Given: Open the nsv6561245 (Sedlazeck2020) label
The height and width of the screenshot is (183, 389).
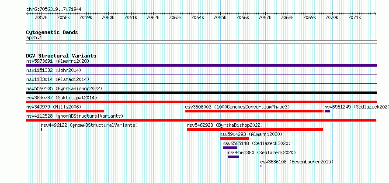Looking at the screenshot, I should [357, 107].
